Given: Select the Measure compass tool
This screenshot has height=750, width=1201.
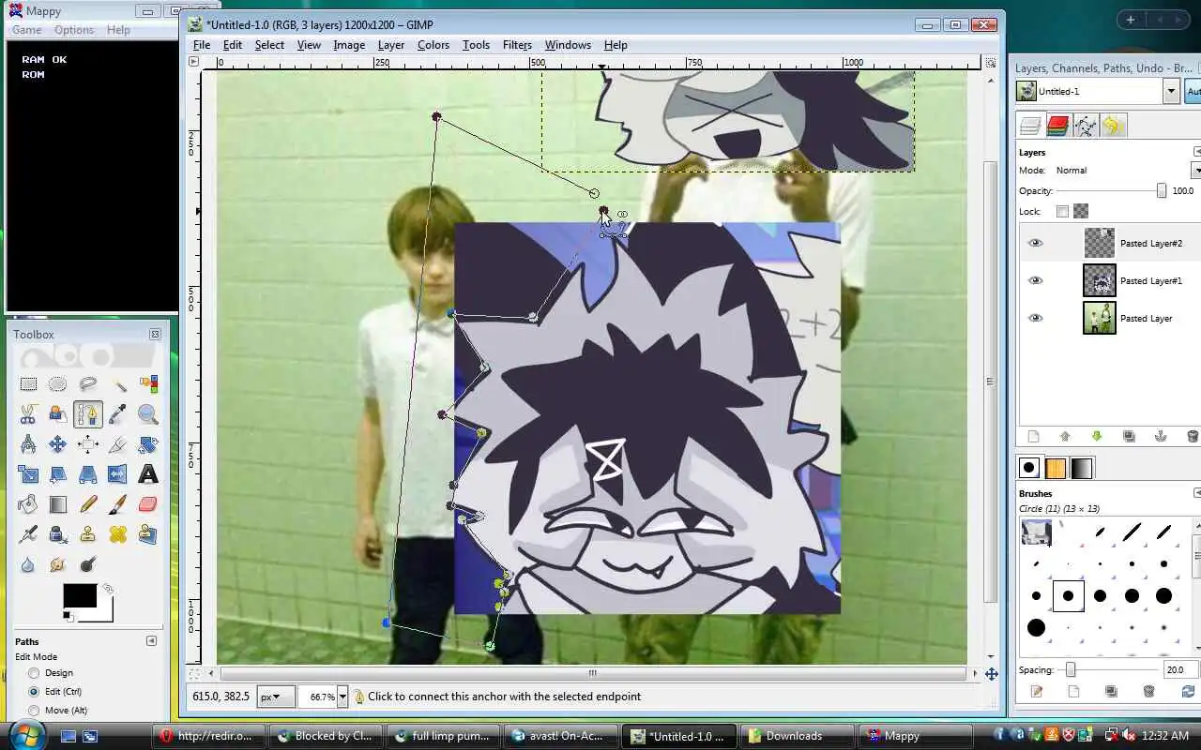Looking at the screenshot, I should 28,444.
